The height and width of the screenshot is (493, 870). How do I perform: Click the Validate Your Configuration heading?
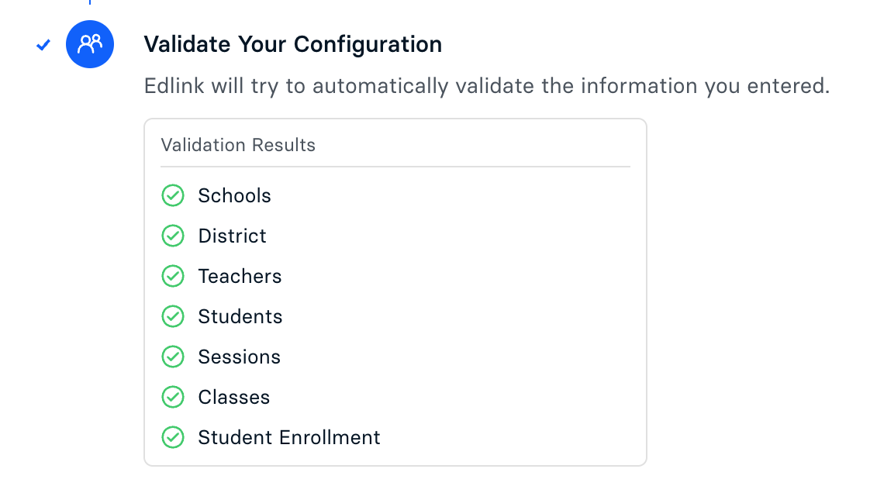click(x=293, y=44)
